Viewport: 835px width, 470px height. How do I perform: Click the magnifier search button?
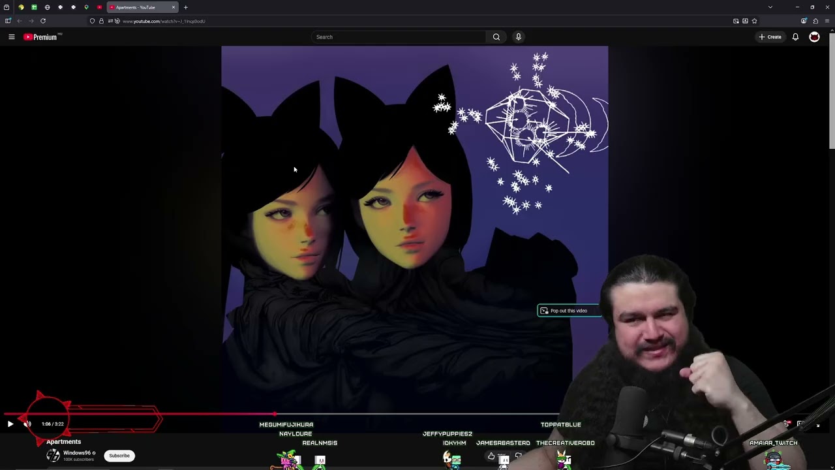pos(496,37)
